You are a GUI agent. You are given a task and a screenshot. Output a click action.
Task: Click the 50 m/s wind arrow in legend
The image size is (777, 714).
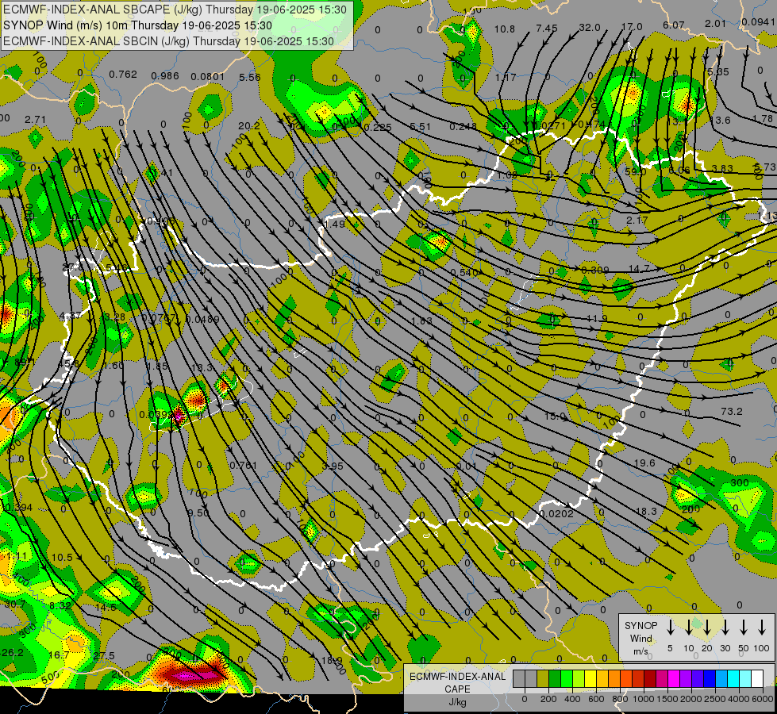[744, 628]
